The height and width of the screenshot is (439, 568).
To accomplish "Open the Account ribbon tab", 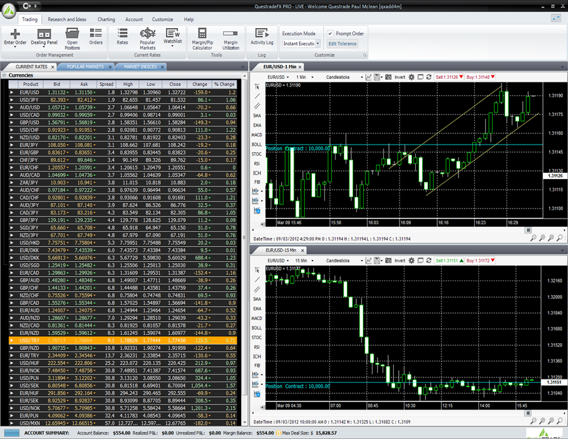I will 134,19.
